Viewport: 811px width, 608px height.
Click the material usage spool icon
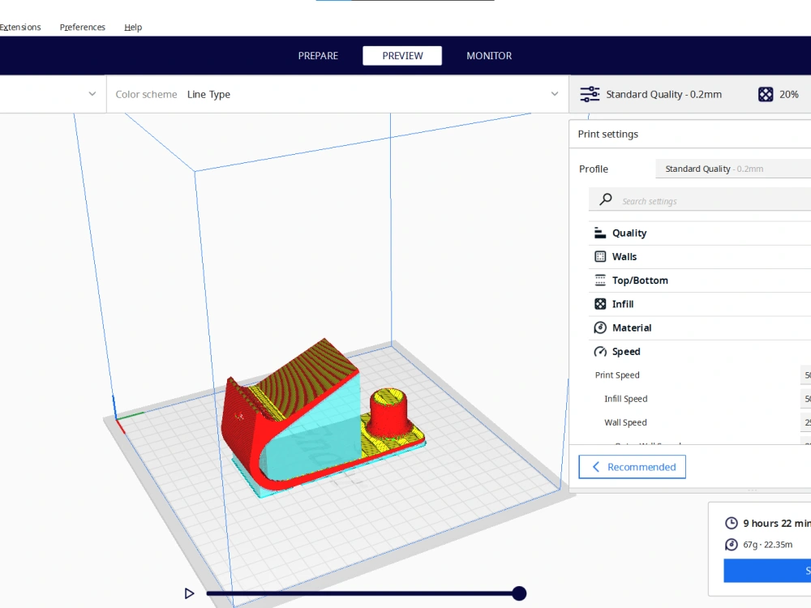tap(732, 545)
